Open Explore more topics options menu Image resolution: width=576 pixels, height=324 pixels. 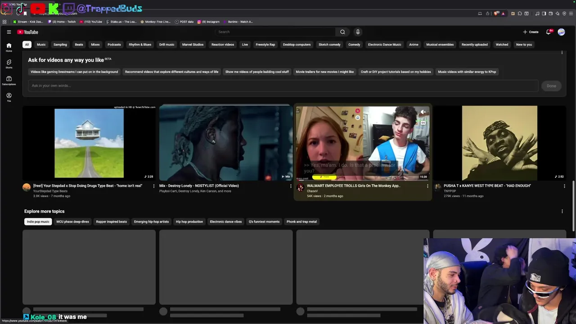click(x=562, y=211)
